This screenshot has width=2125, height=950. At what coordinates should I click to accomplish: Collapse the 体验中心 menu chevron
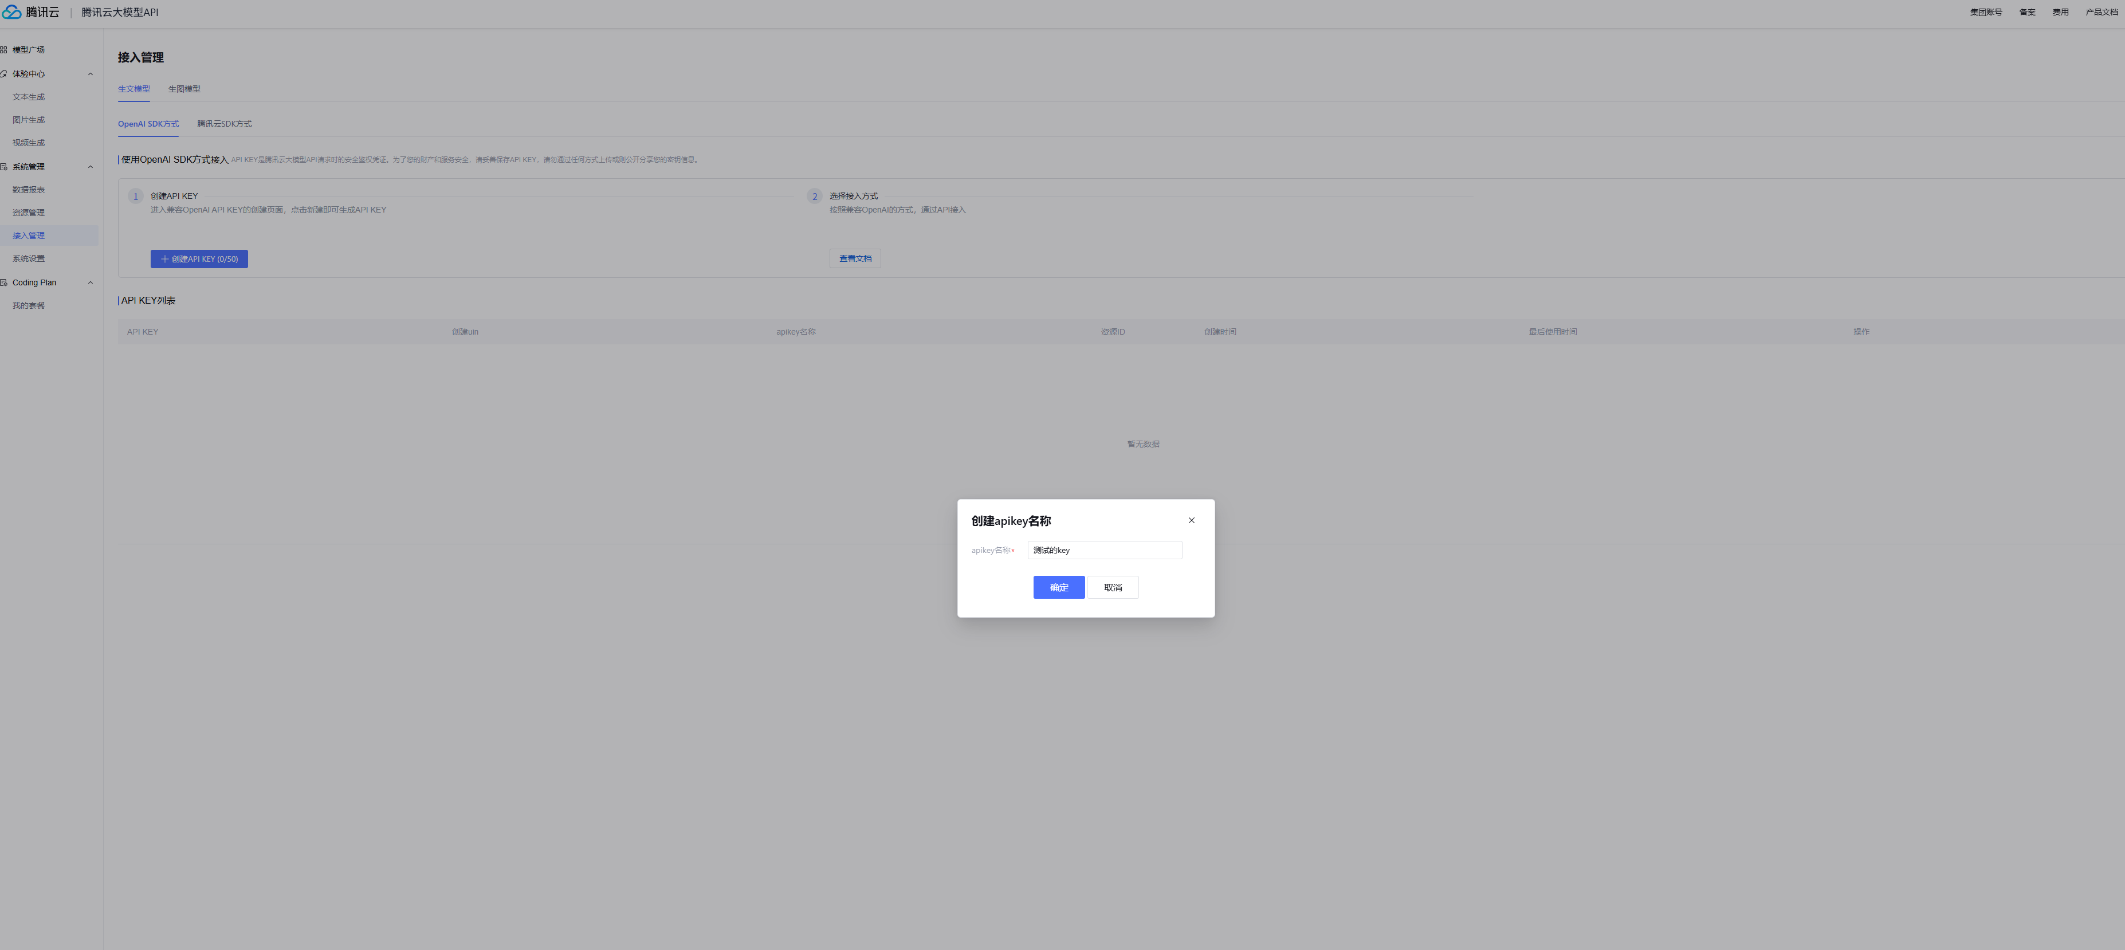(x=90, y=74)
